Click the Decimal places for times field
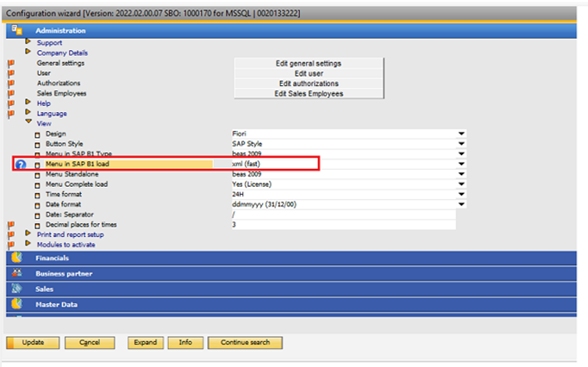The image size is (588, 367). click(x=344, y=225)
